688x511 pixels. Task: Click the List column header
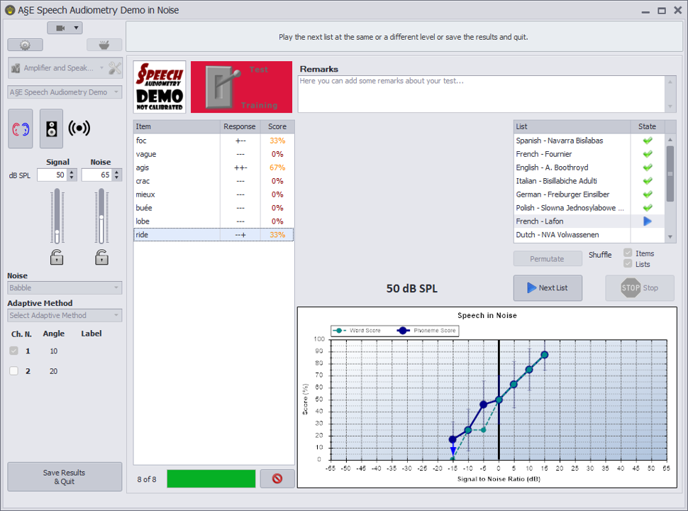pos(572,126)
